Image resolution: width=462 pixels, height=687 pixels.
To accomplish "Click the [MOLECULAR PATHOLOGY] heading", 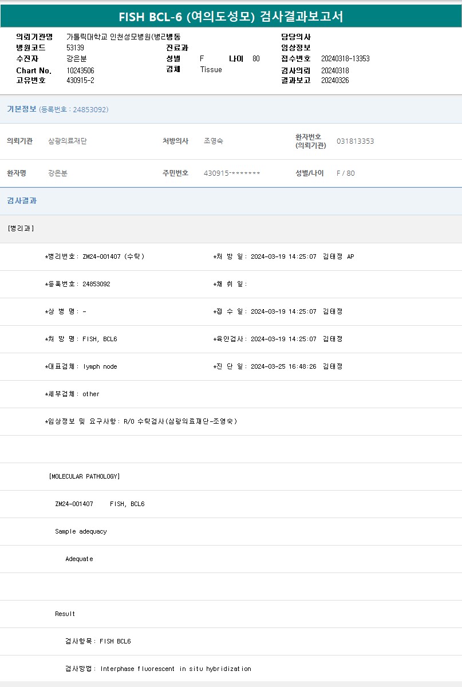I will (x=84, y=476).
